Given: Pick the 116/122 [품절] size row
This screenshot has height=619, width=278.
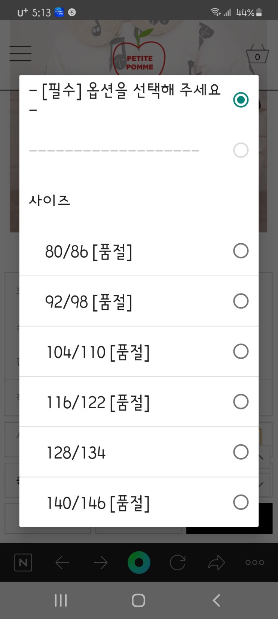Looking at the screenshot, I should [x=139, y=402].
